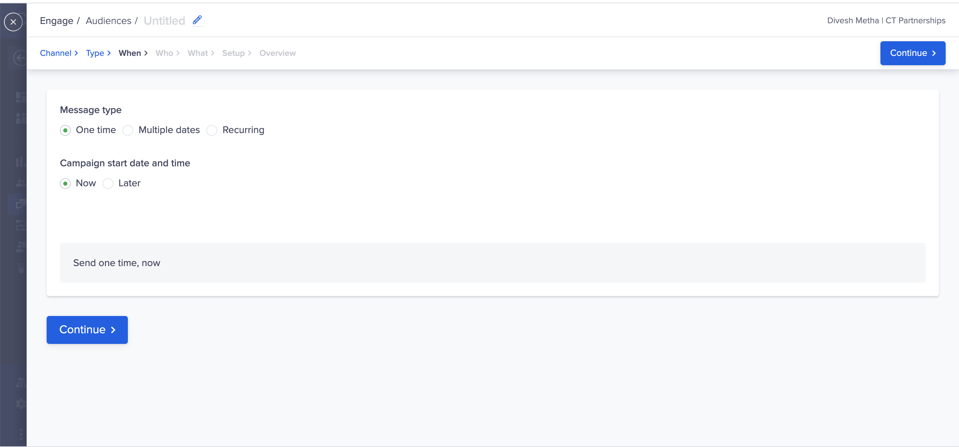Edit the Untitled campaign name via the pencil icon

coord(197,20)
